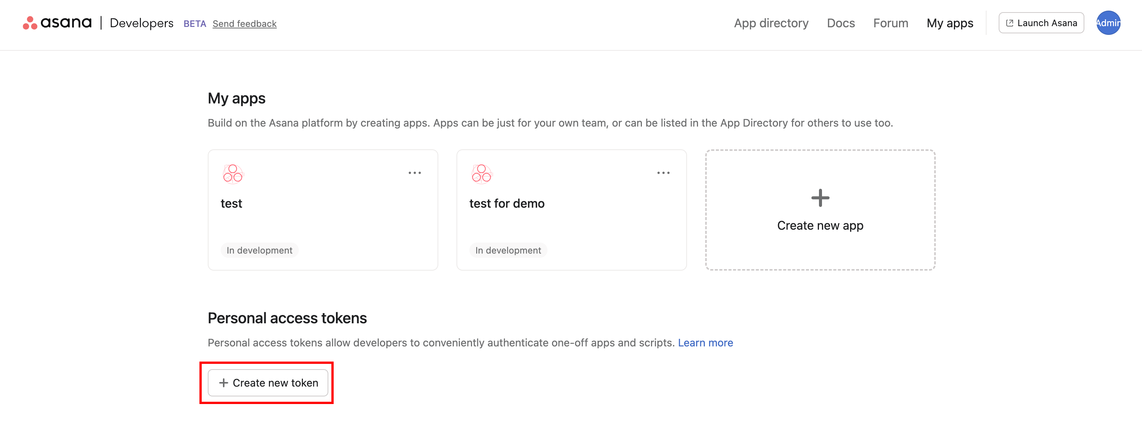This screenshot has width=1142, height=426.
Task: Open the avatar menu labeled Admin
Action: pyautogui.click(x=1108, y=23)
